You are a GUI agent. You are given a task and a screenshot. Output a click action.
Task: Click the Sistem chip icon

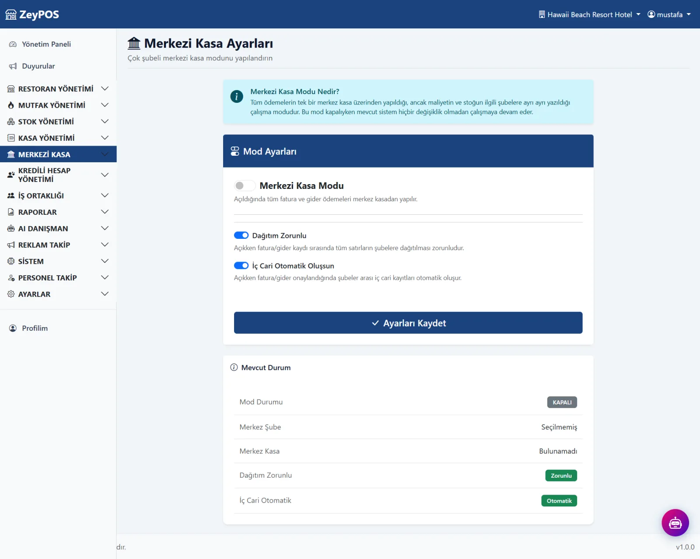(x=11, y=261)
